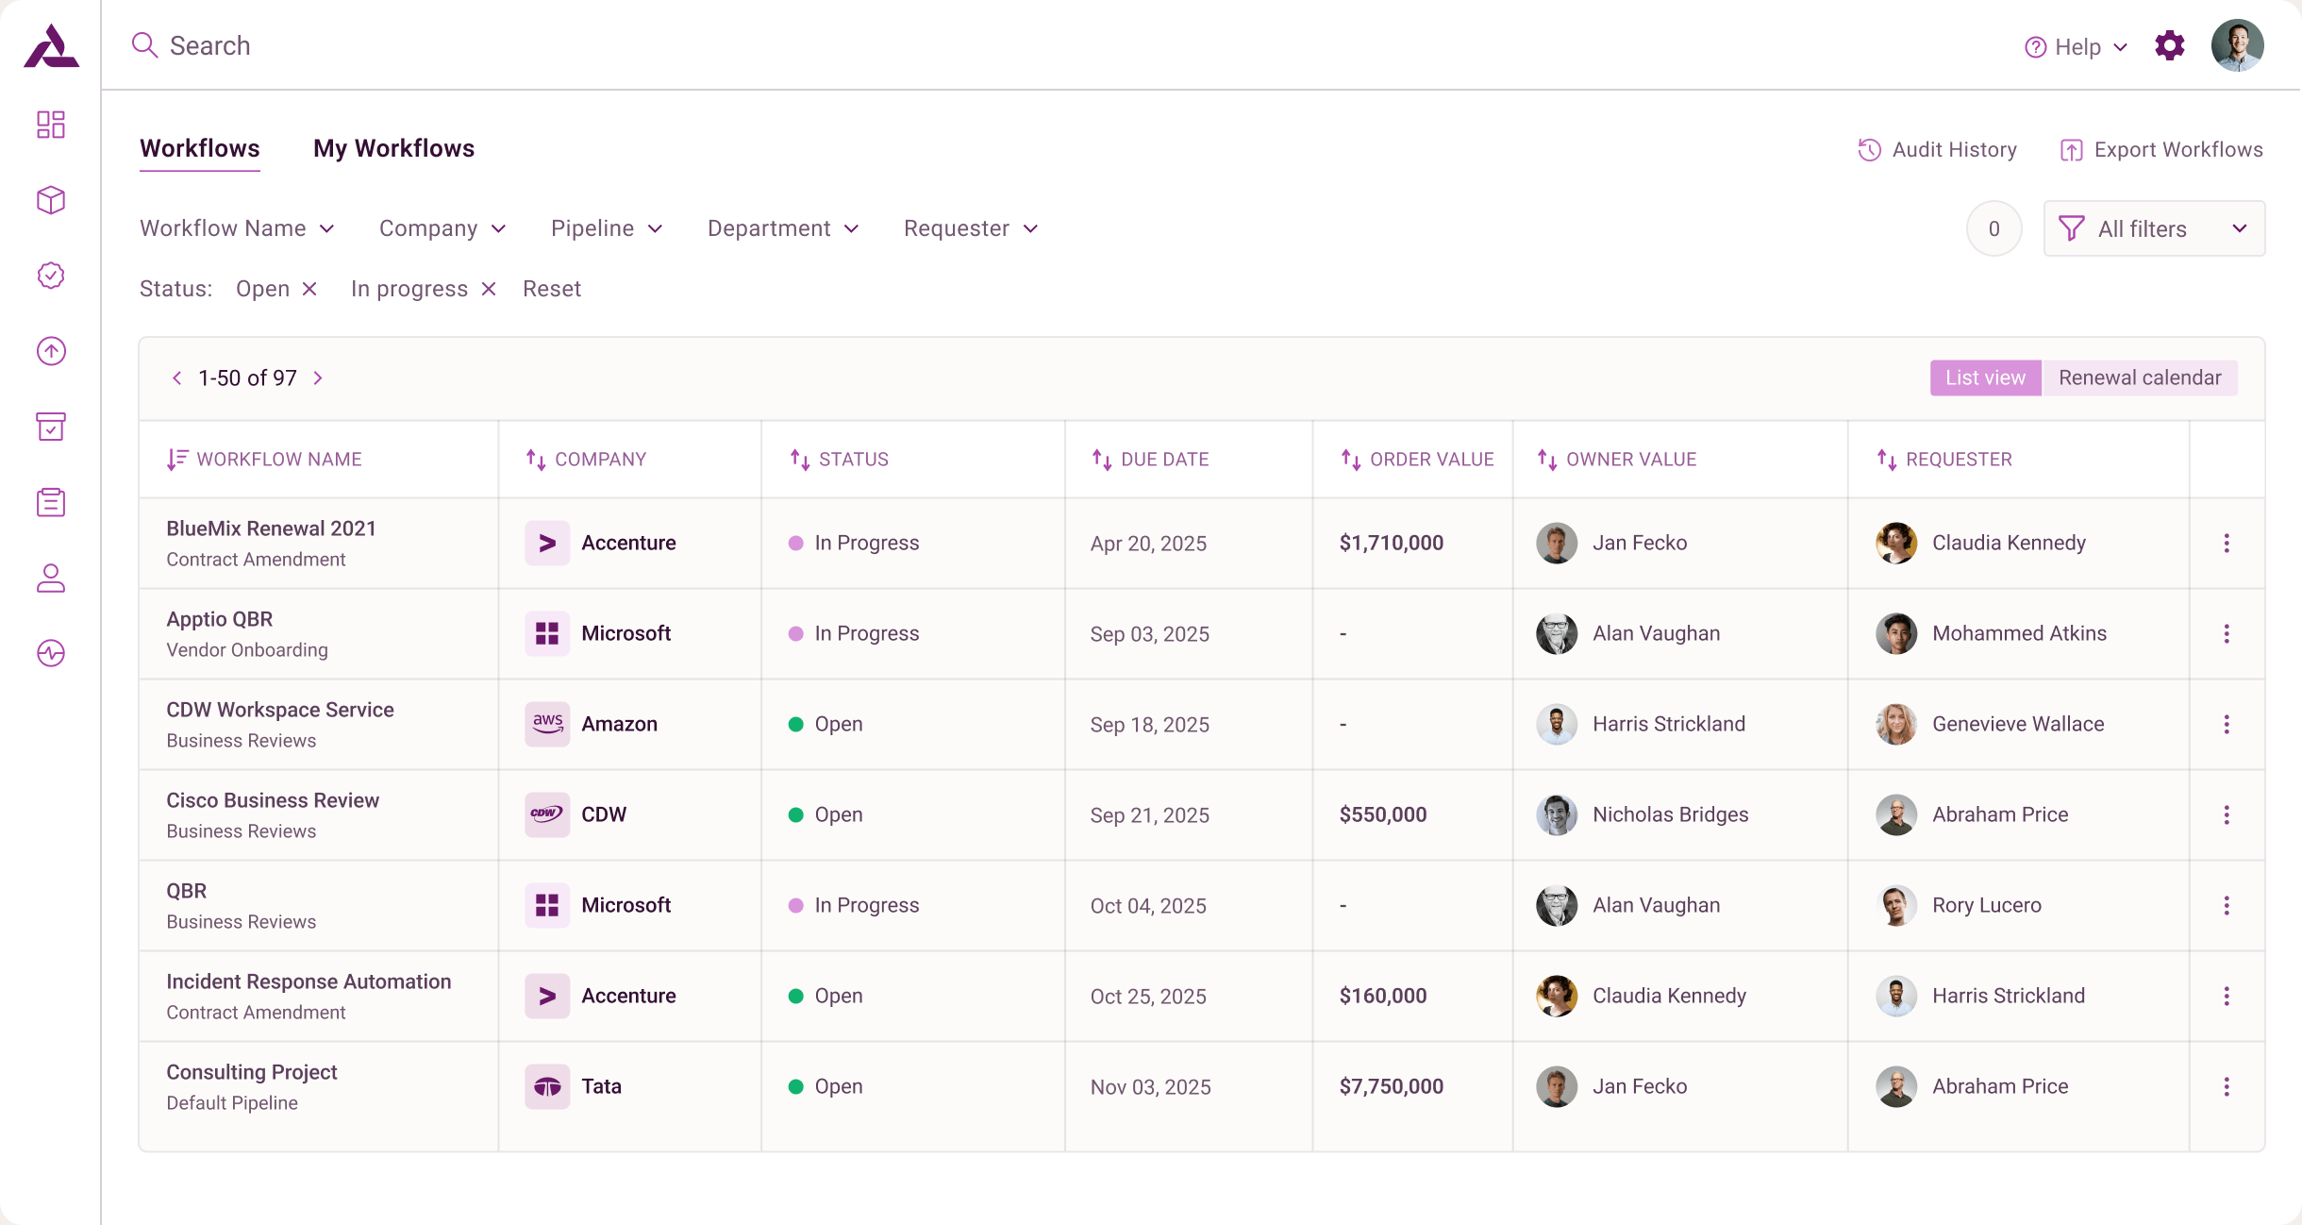
Task: Click the Tata company logo
Action: click(547, 1086)
